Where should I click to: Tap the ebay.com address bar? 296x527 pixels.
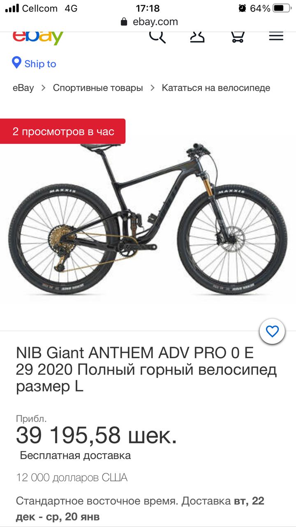(x=149, y=22)
